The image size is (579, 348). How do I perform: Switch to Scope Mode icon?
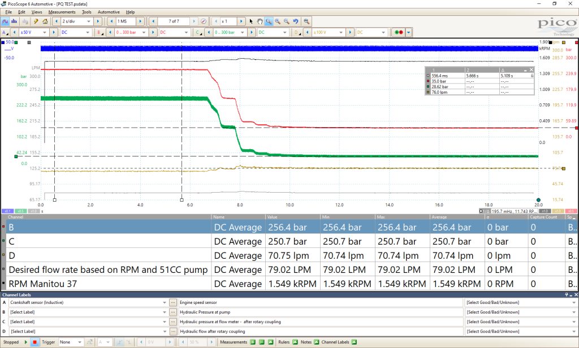[5, 21]
